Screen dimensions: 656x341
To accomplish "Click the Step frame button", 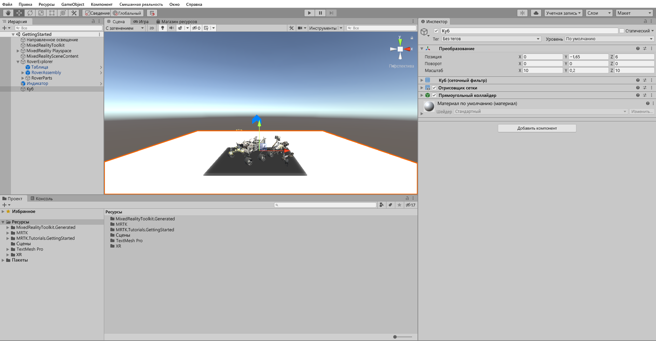I will click(x=331, y=13).
